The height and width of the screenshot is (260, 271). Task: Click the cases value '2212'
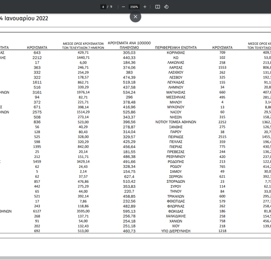click(x=37, y=57)
